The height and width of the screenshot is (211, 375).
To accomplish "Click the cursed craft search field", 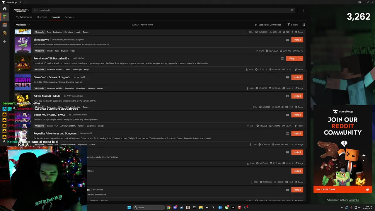I will (163, 10).
